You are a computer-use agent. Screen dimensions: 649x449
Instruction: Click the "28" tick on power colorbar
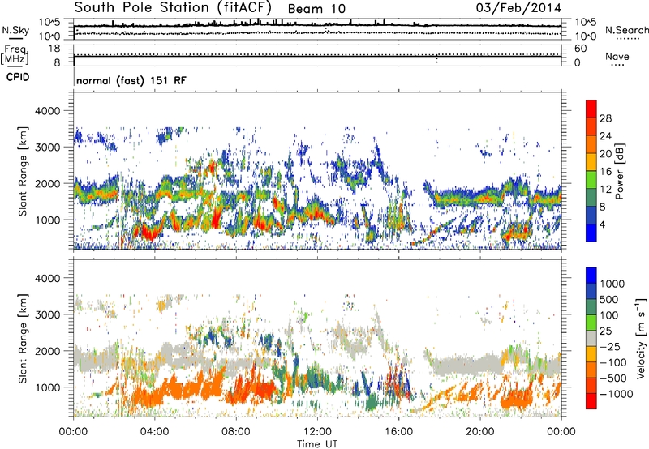pos(605,118)
